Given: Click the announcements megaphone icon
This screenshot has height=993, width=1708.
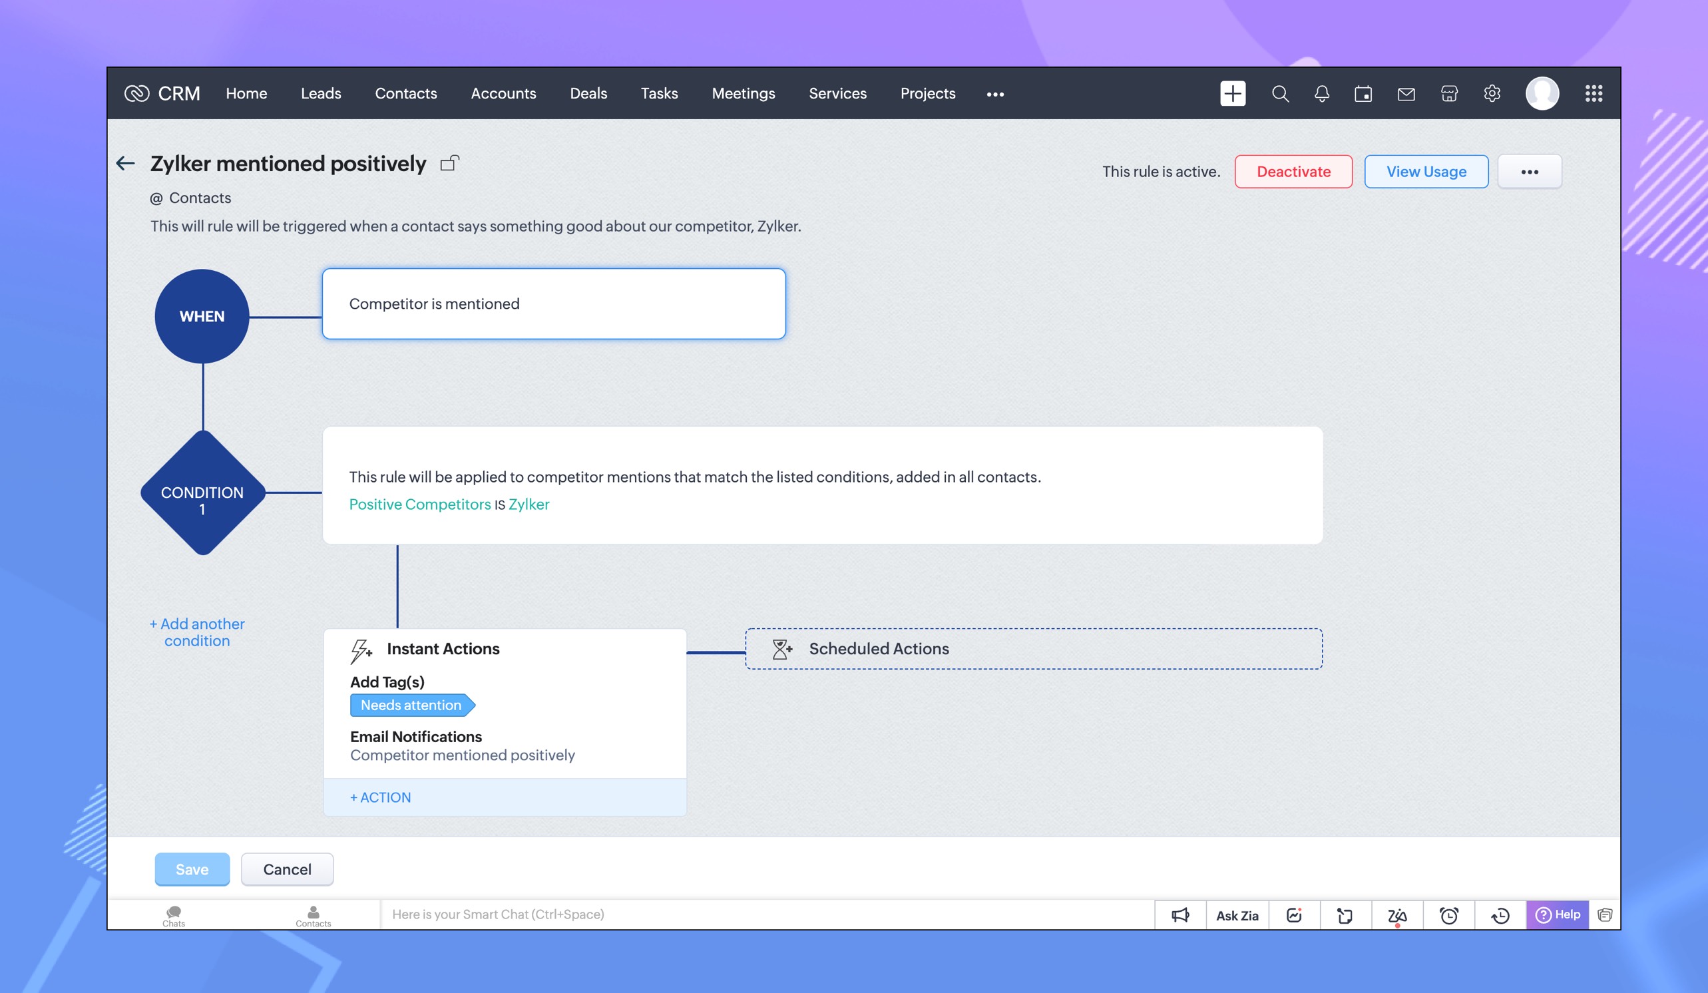Looking at the screenshot, I should 1180,915.
